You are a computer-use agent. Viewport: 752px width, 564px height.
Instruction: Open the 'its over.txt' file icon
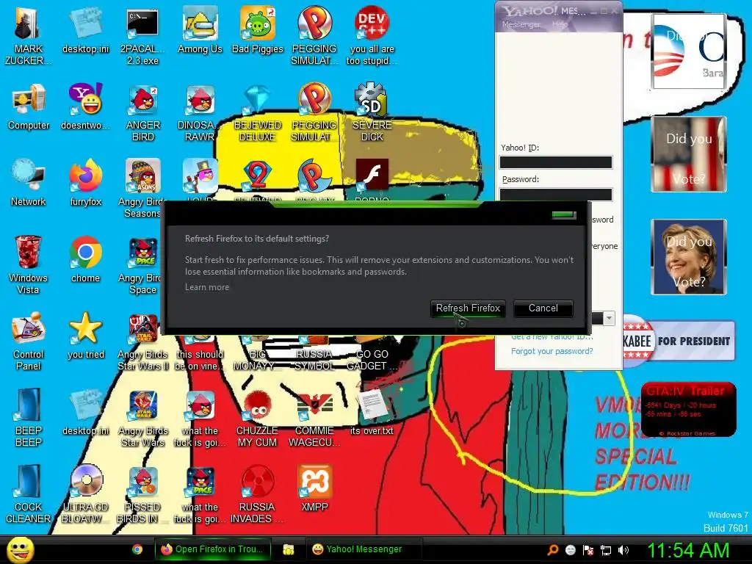pyautogui.click(x=372, y=411)
